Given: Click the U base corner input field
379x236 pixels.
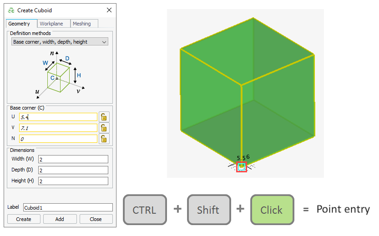Looking at the screenshot, I should tap(58, 117).
